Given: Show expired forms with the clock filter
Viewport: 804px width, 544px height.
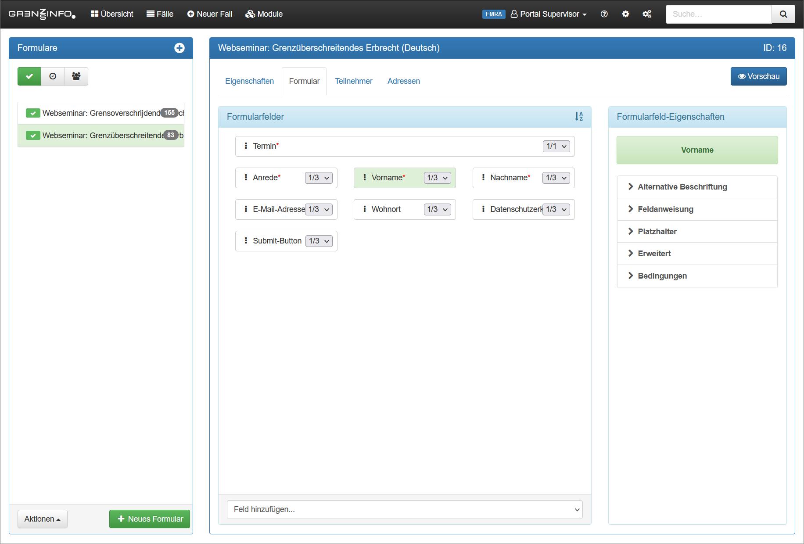Looking at the screenshot, I should click(x=53, y=76).
